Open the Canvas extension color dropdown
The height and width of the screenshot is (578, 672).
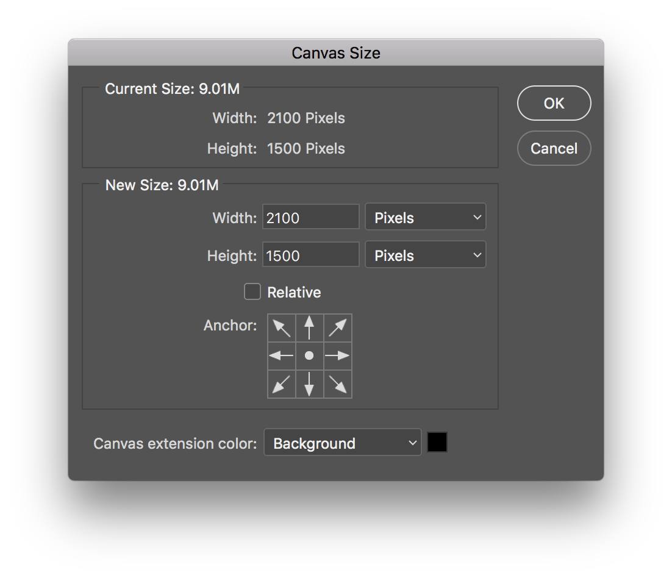click(342, 443)
